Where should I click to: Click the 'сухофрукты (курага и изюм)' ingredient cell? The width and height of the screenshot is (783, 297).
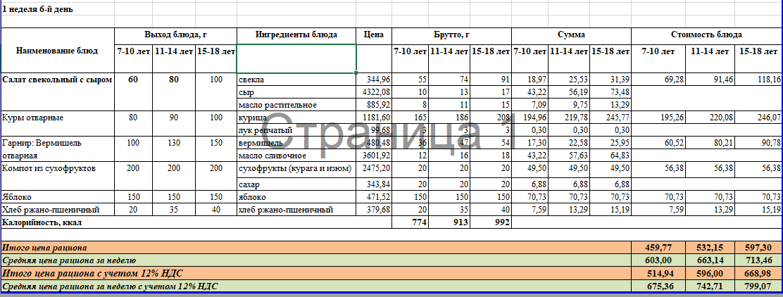(296, 169)
